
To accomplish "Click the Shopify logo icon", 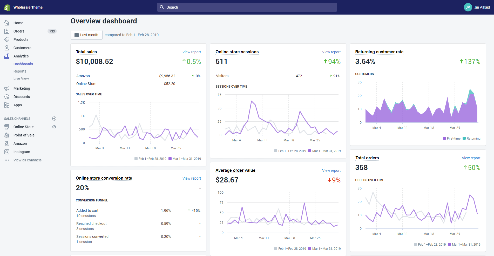I will click(x=7, y=7).
